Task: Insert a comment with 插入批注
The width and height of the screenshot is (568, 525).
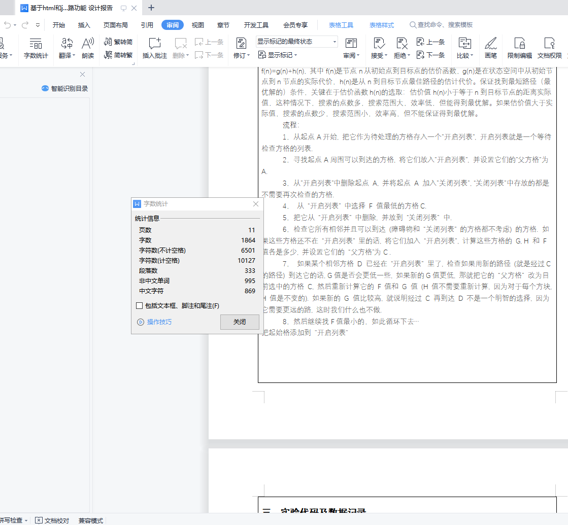Action: click(x=155, y=48)
